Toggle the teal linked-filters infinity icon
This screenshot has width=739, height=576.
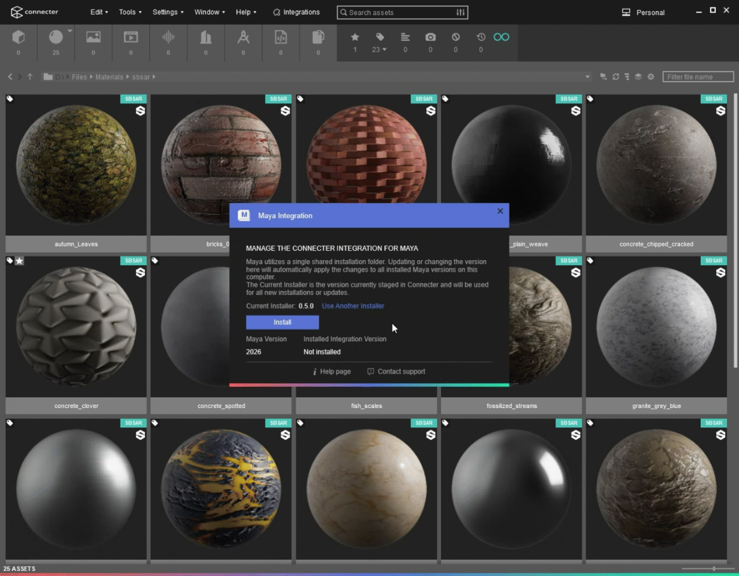click(501, 37)
